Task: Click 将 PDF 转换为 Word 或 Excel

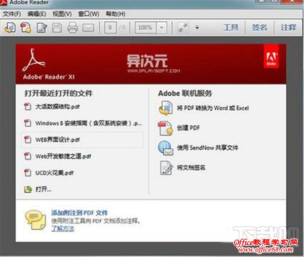Action: tap(213, 108)
